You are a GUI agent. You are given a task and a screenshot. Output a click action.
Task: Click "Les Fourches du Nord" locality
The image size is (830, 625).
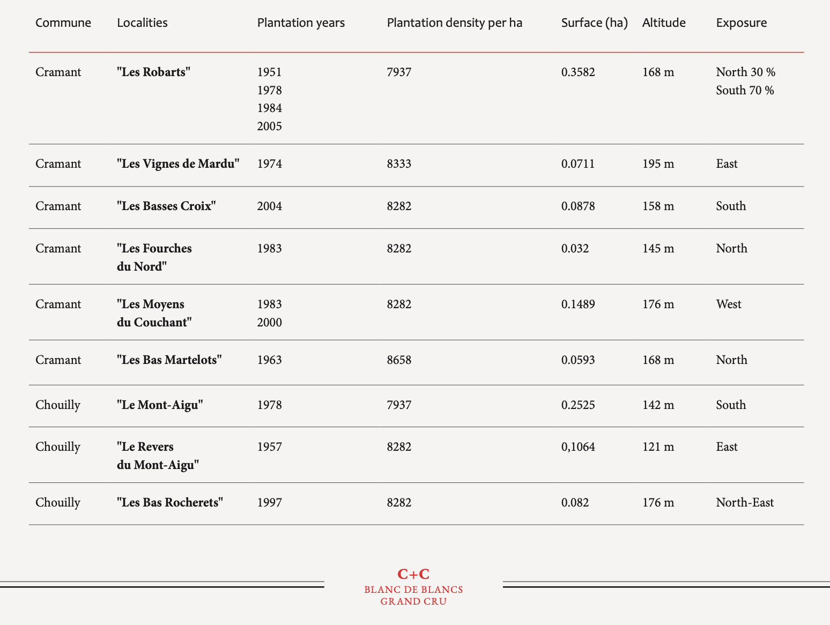(154, 257)
